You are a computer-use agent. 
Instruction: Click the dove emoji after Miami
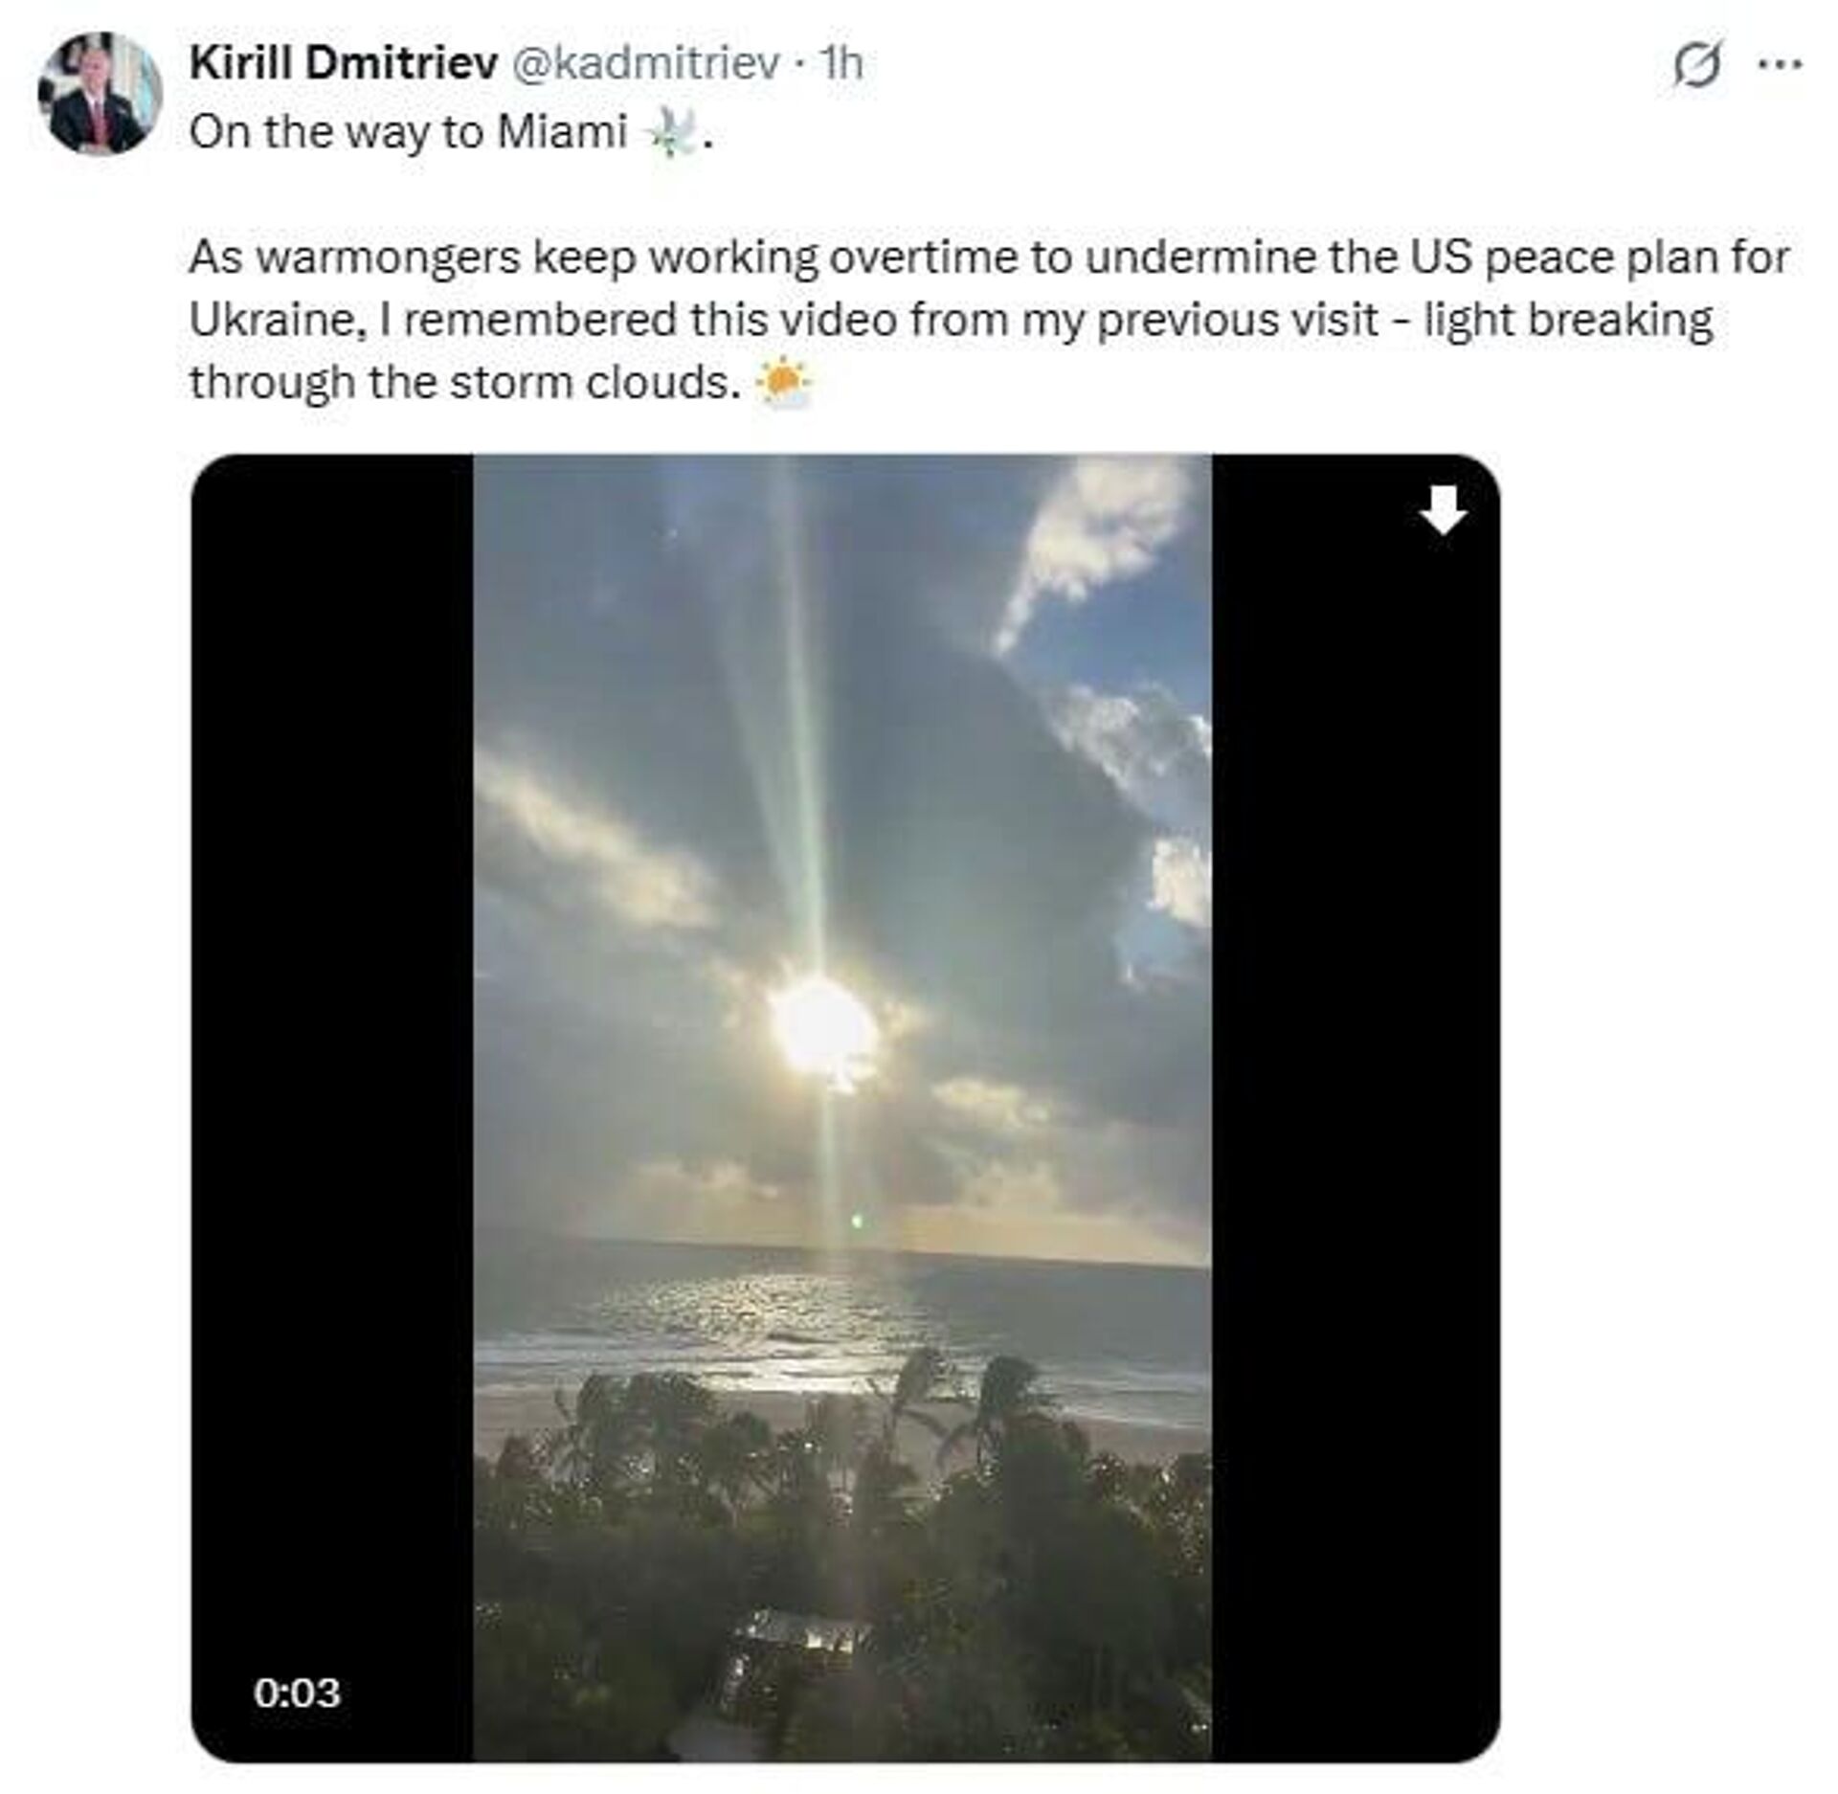click(x=675, y=133)
